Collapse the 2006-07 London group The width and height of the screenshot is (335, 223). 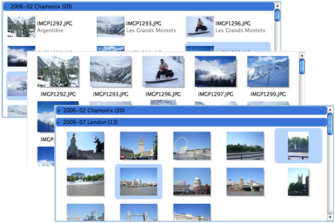(x=59, y=122)
